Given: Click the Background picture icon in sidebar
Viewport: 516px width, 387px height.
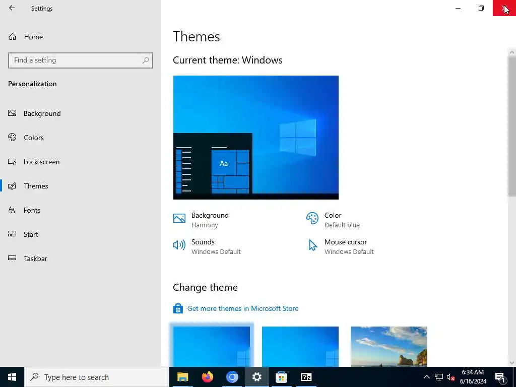Looking at the screenshot, I should pyautogui.click(x=12, y=113).
